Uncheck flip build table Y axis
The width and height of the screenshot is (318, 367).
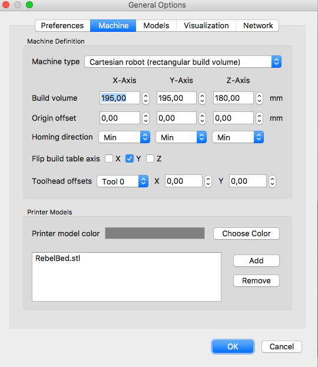coord(130,158)
